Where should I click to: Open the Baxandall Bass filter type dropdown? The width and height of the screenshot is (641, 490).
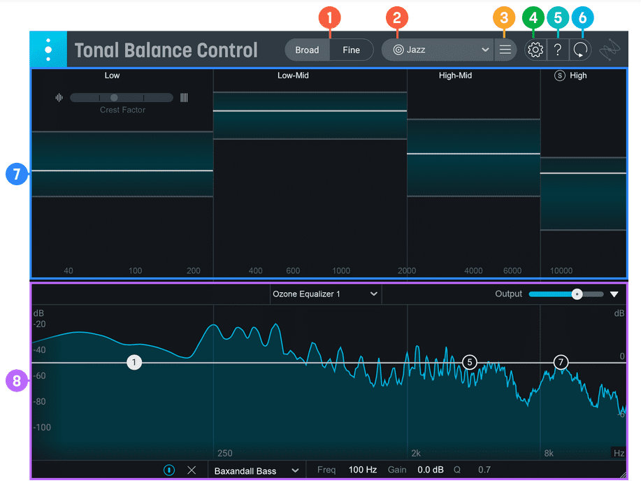tap(257, 471)
